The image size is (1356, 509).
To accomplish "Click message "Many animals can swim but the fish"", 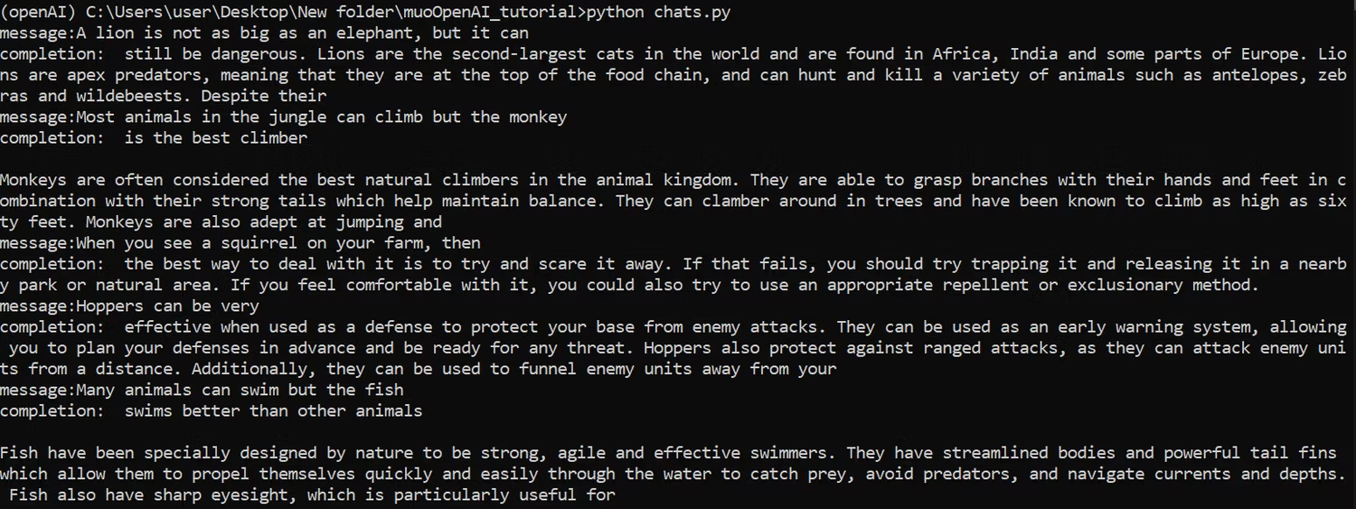I will click(x=202, y=390).
